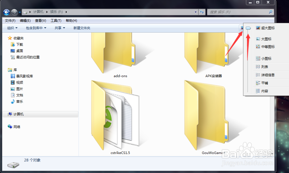Screen dimensions: 289x173
Task: Expand the arrow after 娱乐 (F:) breadcrumb
Action: coord(66,12)
